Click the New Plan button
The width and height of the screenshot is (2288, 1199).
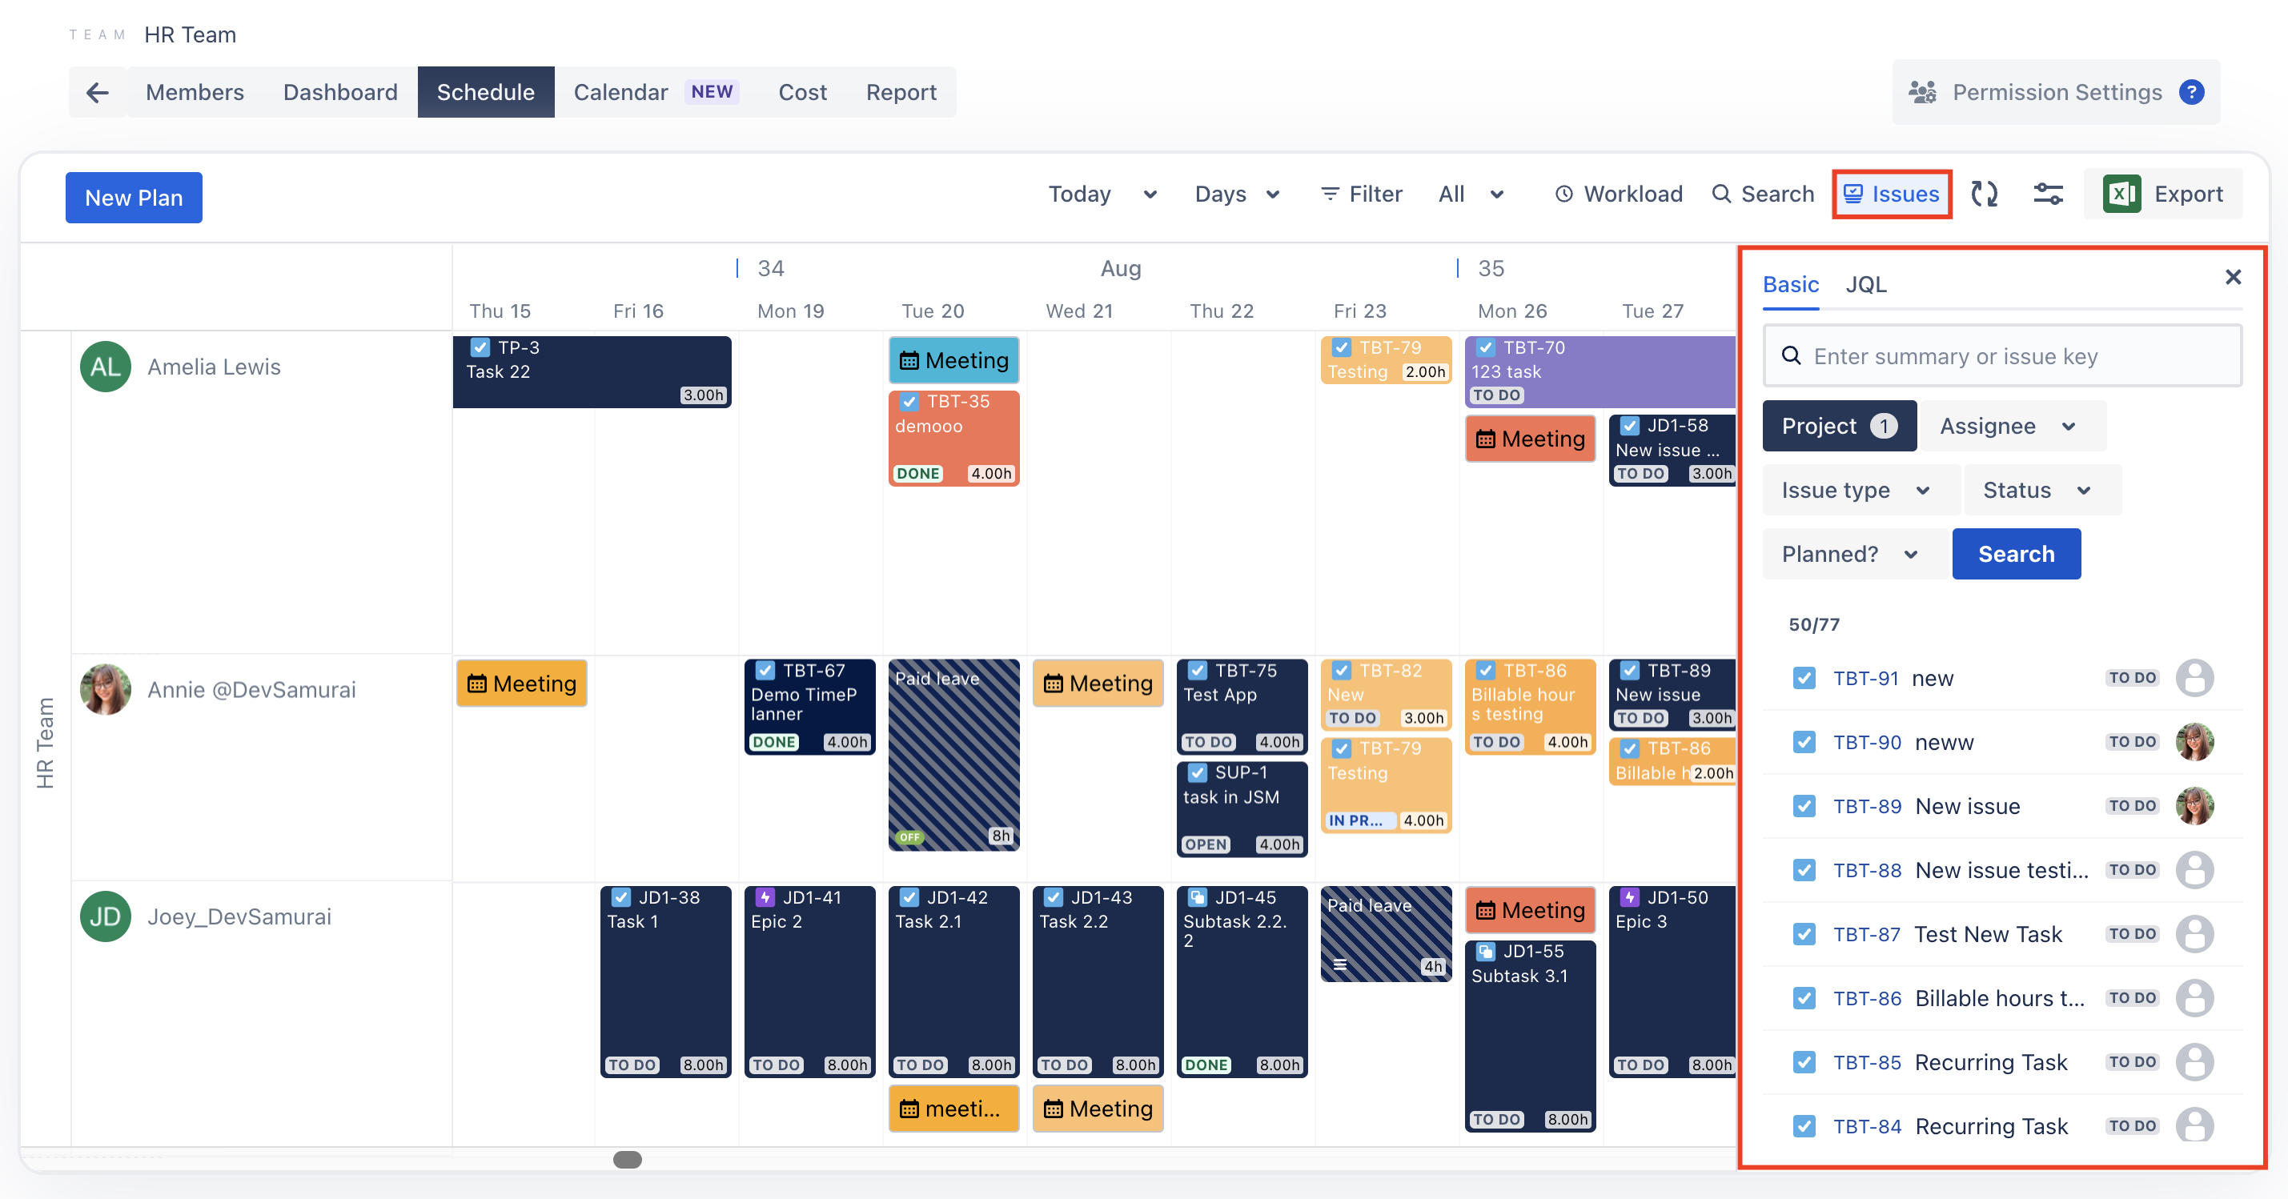[x=133, y=197]
